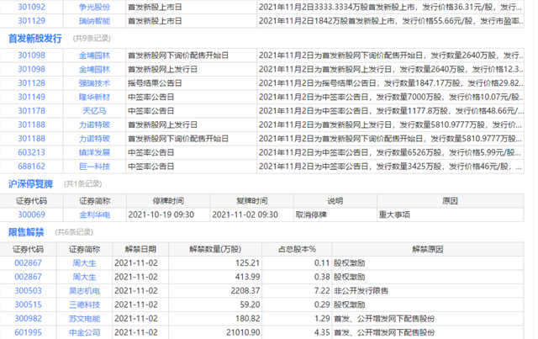
Task: Open stock code 301092 link
Action: click(32, 7)
